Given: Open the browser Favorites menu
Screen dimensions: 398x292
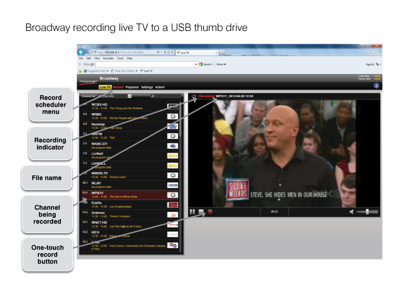Looking at the screenshot, I should click(x=108, y=58).
